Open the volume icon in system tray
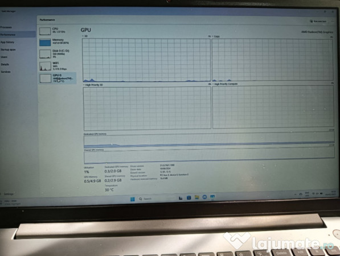 pyautogui.click(x=317, y=193)
